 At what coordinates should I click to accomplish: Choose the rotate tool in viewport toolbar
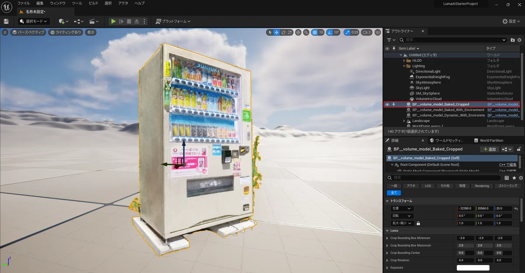coord(283,32)
